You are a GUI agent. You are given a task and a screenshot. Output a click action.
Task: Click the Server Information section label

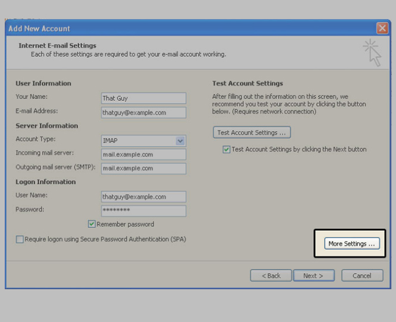tap(46, 126)
